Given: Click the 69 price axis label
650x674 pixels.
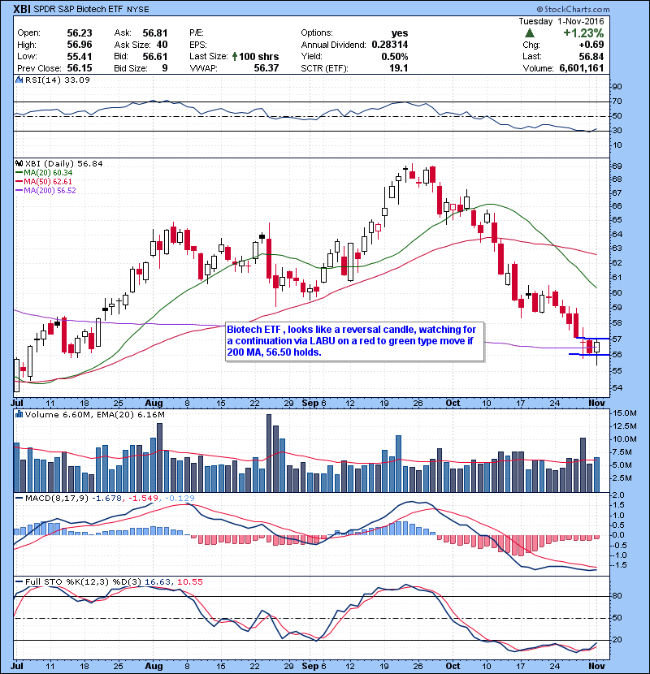Looking at the screenshot, I should pos(617,166).
